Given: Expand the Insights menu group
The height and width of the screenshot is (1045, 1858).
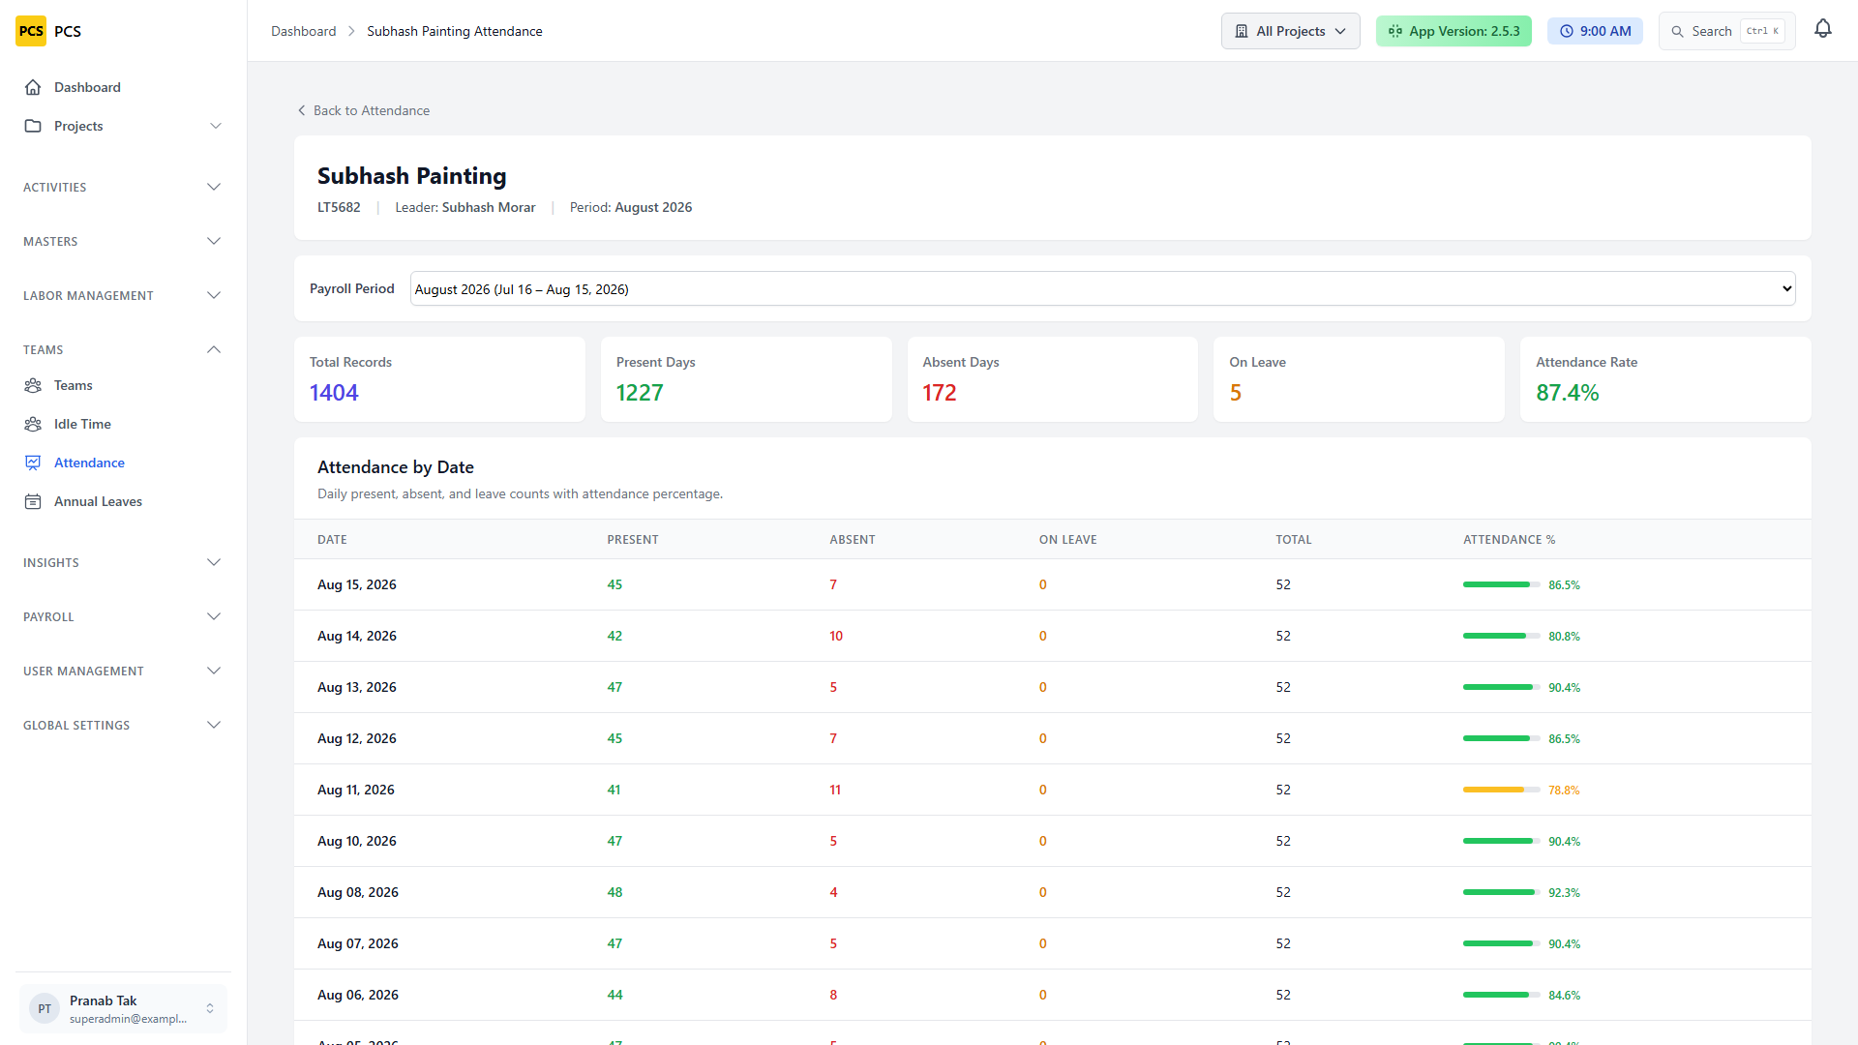Looking at the screenshot, I should [123, 562].
